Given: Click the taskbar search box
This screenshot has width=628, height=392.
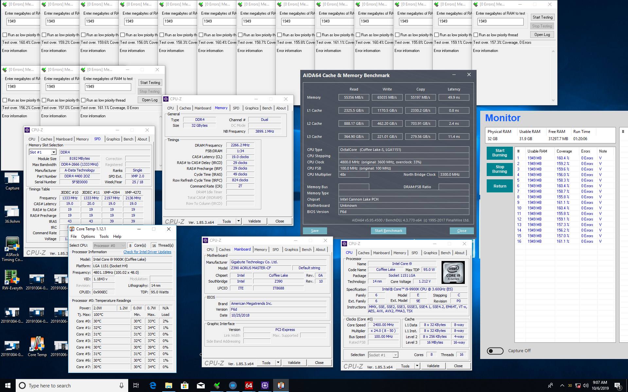Looking at the screenshot, I should pos(72,385).
